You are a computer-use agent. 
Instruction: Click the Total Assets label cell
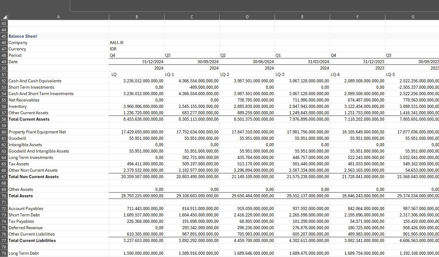point(21,196)
